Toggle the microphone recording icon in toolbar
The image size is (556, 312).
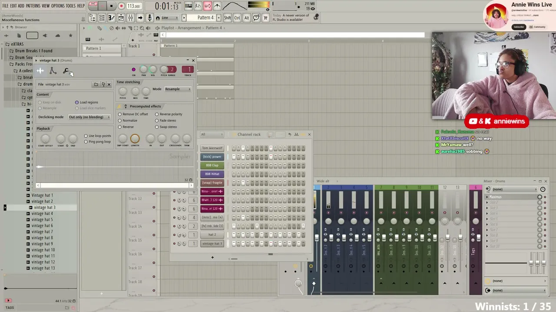pyautogui.click(x=150, y=18)
